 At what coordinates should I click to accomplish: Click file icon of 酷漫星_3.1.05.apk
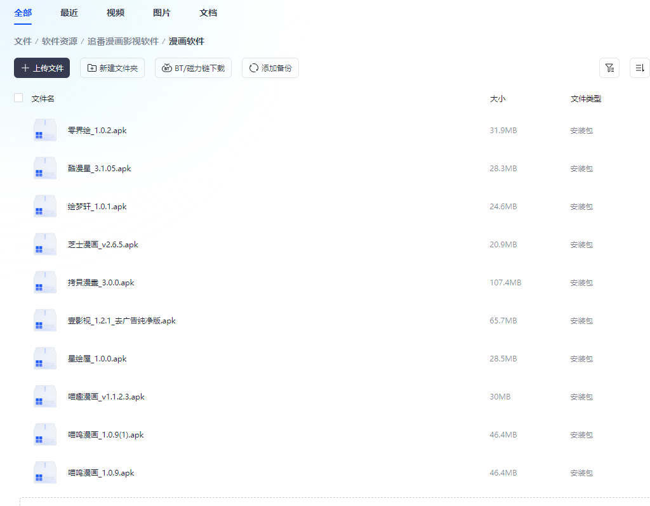tap(45, 169)
